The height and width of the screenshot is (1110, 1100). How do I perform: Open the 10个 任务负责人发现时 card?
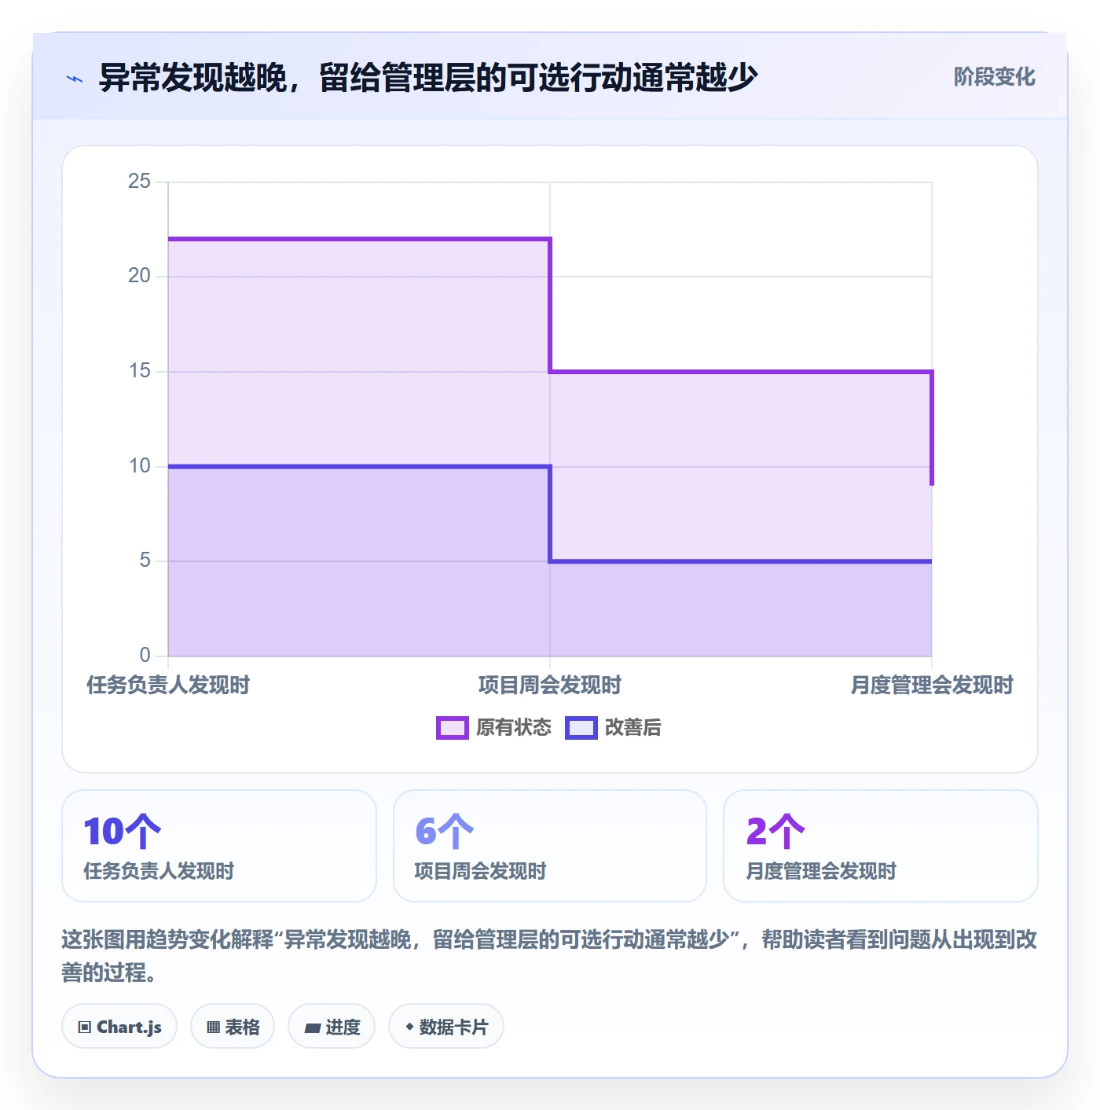pyautogui.click(x=219, y=846)
